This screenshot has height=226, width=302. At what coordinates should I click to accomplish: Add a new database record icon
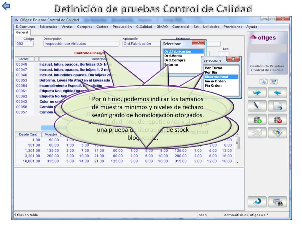(x=257, y=119)
